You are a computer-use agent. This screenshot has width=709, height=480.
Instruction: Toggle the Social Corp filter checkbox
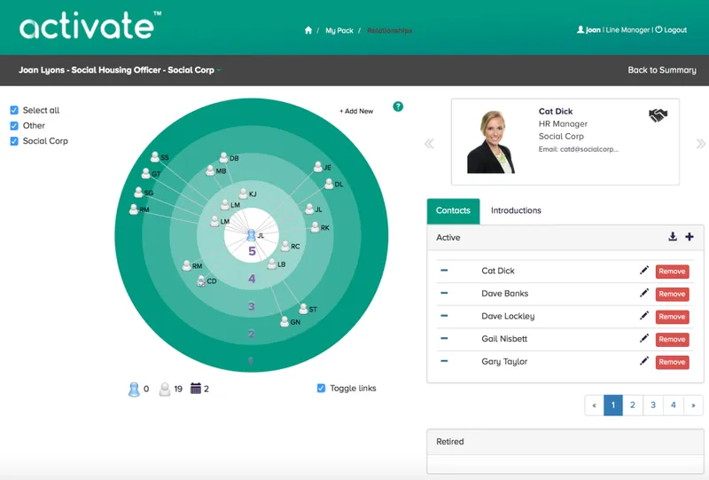coord(14,141)
